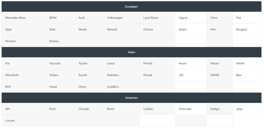The width and height of the screenshot is (264, 131).
Task: Pick the Chrysler brand
Action: (84, 109)
